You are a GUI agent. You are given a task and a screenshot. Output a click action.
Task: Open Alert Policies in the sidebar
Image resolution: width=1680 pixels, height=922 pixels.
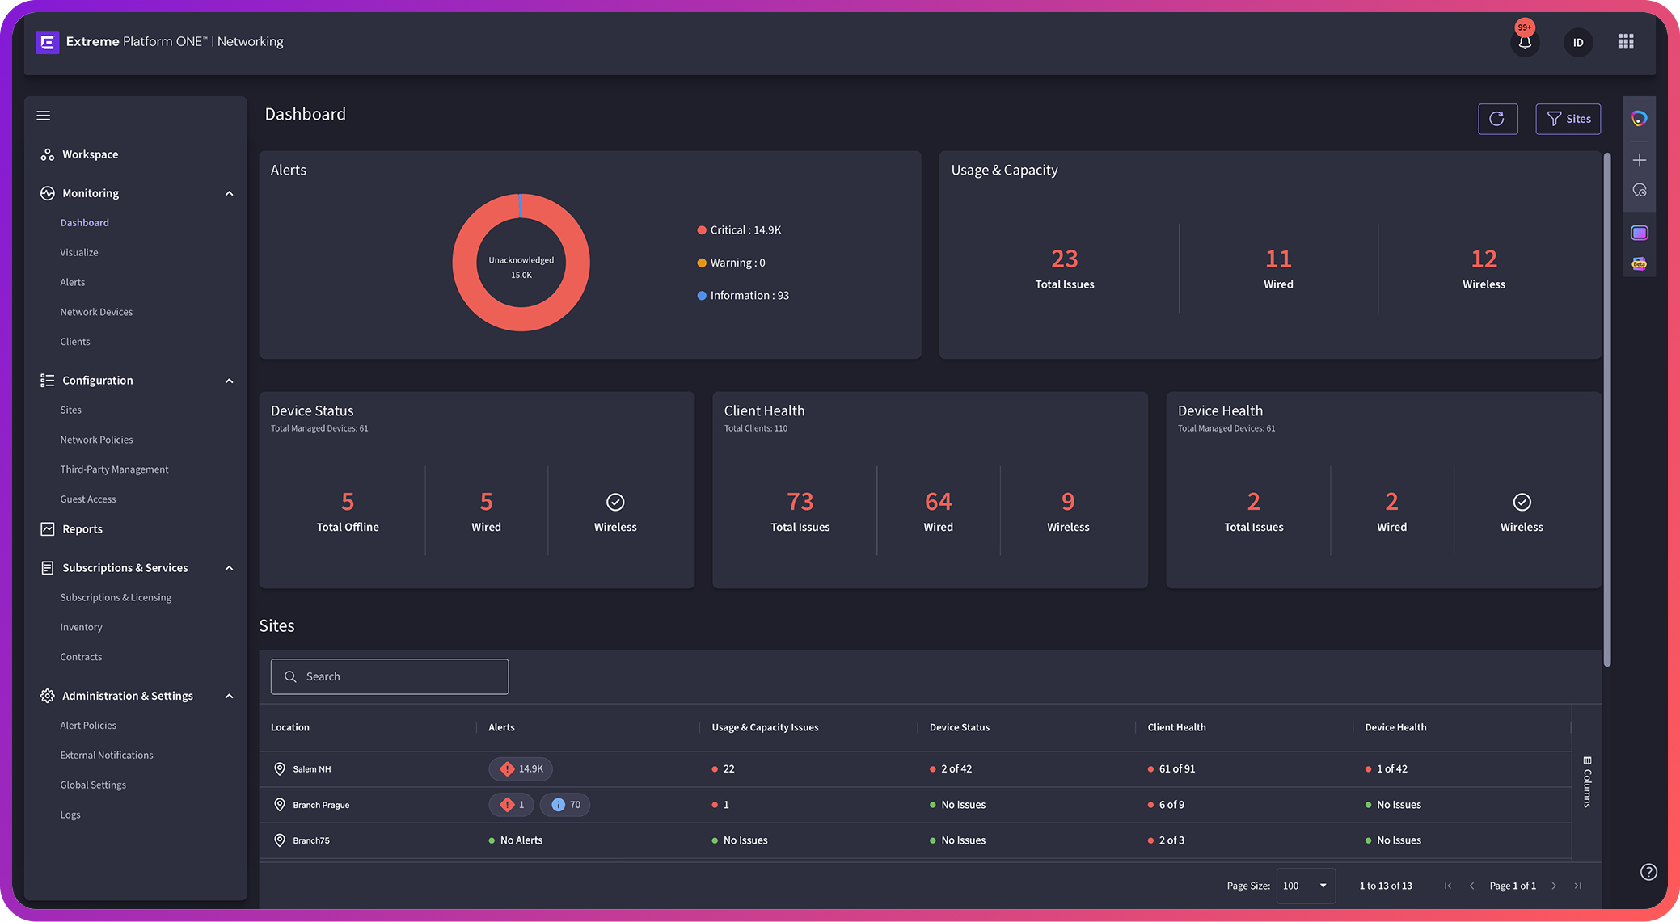point(88,726)
